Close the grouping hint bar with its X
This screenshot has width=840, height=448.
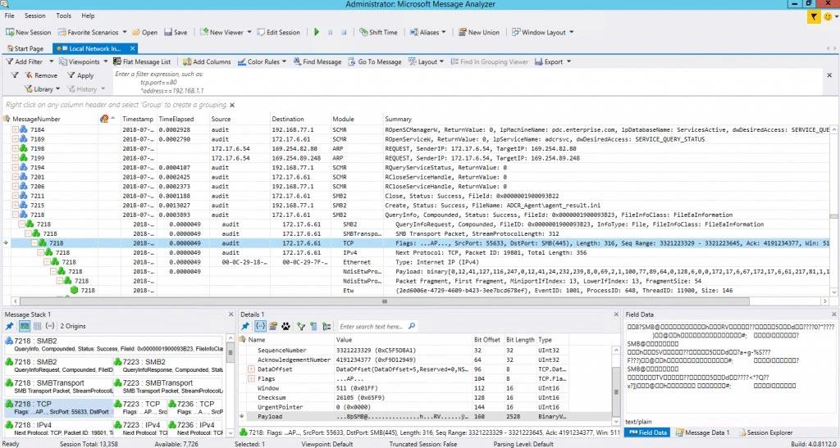point(232,106)
